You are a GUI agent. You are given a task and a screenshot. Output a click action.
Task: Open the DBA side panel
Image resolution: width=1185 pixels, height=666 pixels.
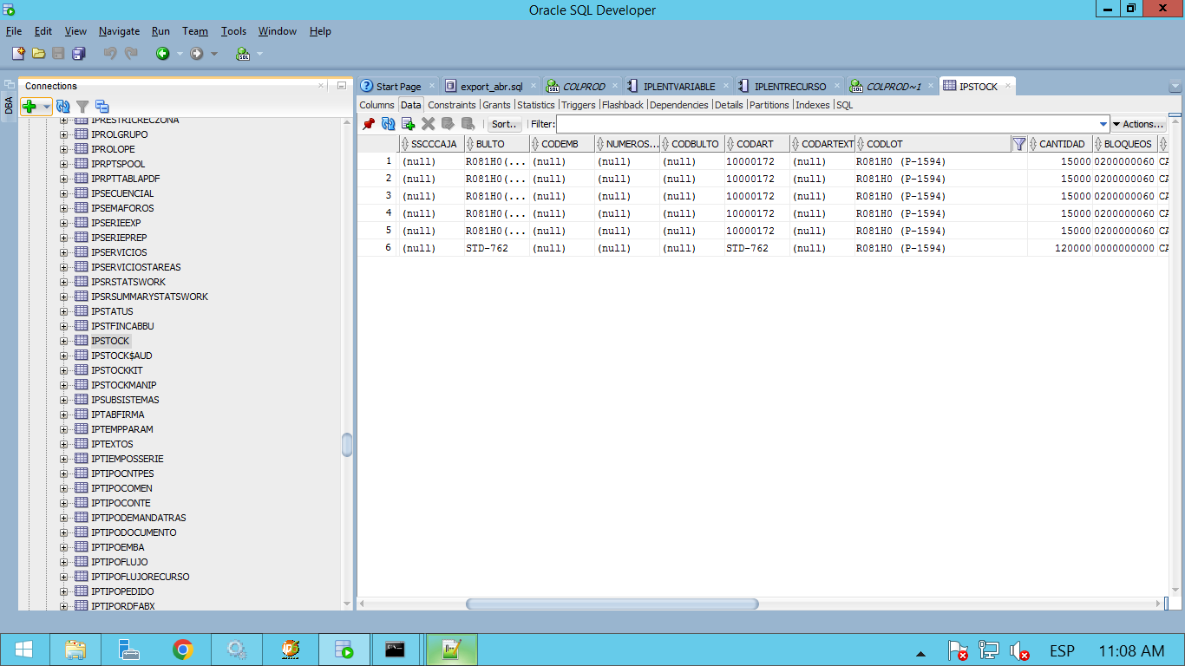click(10, 105)
